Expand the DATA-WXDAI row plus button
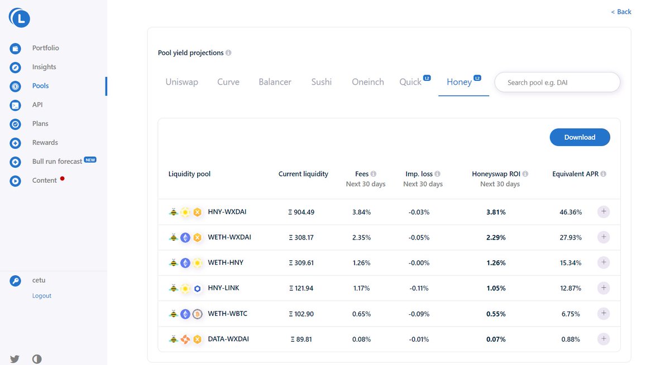The image size is (670, 365). click(604, 339)
